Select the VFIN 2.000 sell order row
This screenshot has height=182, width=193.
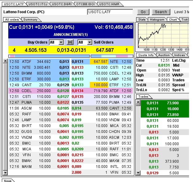pyautogui.click(x=102, y=172)
